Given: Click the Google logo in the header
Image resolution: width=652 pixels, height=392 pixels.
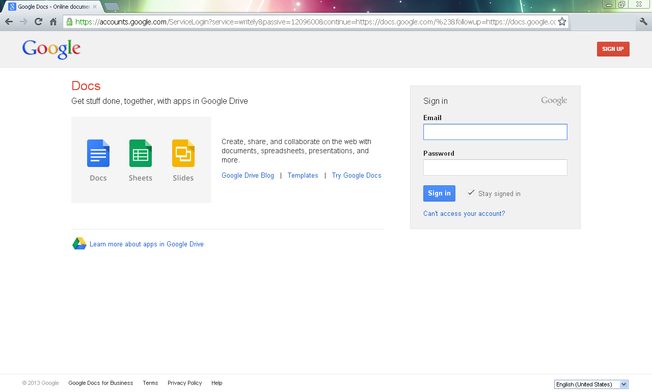Looking at the screenshot, I should (x=51, y=49).
